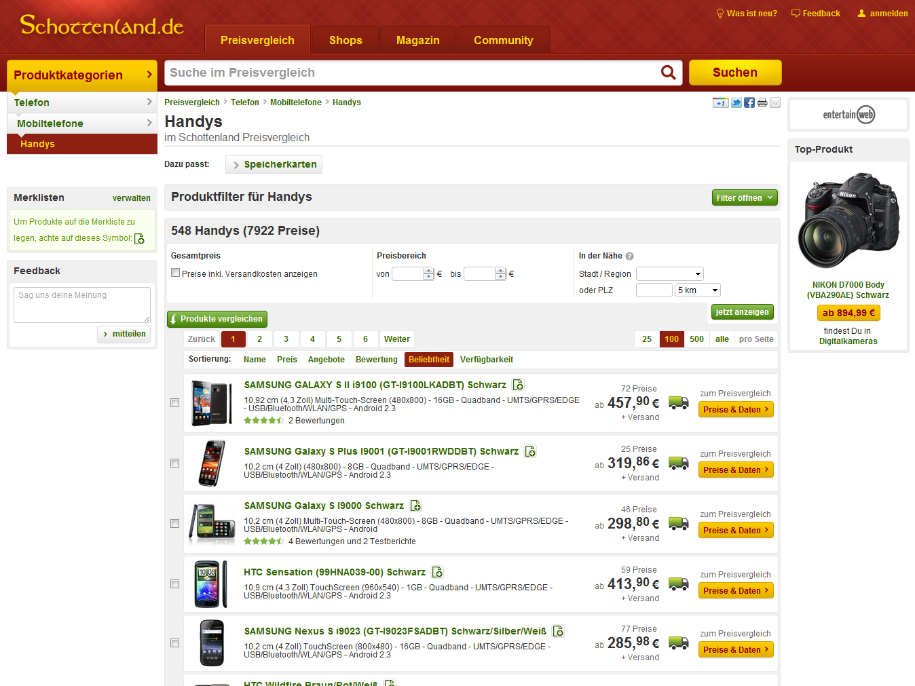Viewport: 915px width, 686px height.
Task: Open Preise & Daten for HTC Sensation
Action: tap(736, 591)
